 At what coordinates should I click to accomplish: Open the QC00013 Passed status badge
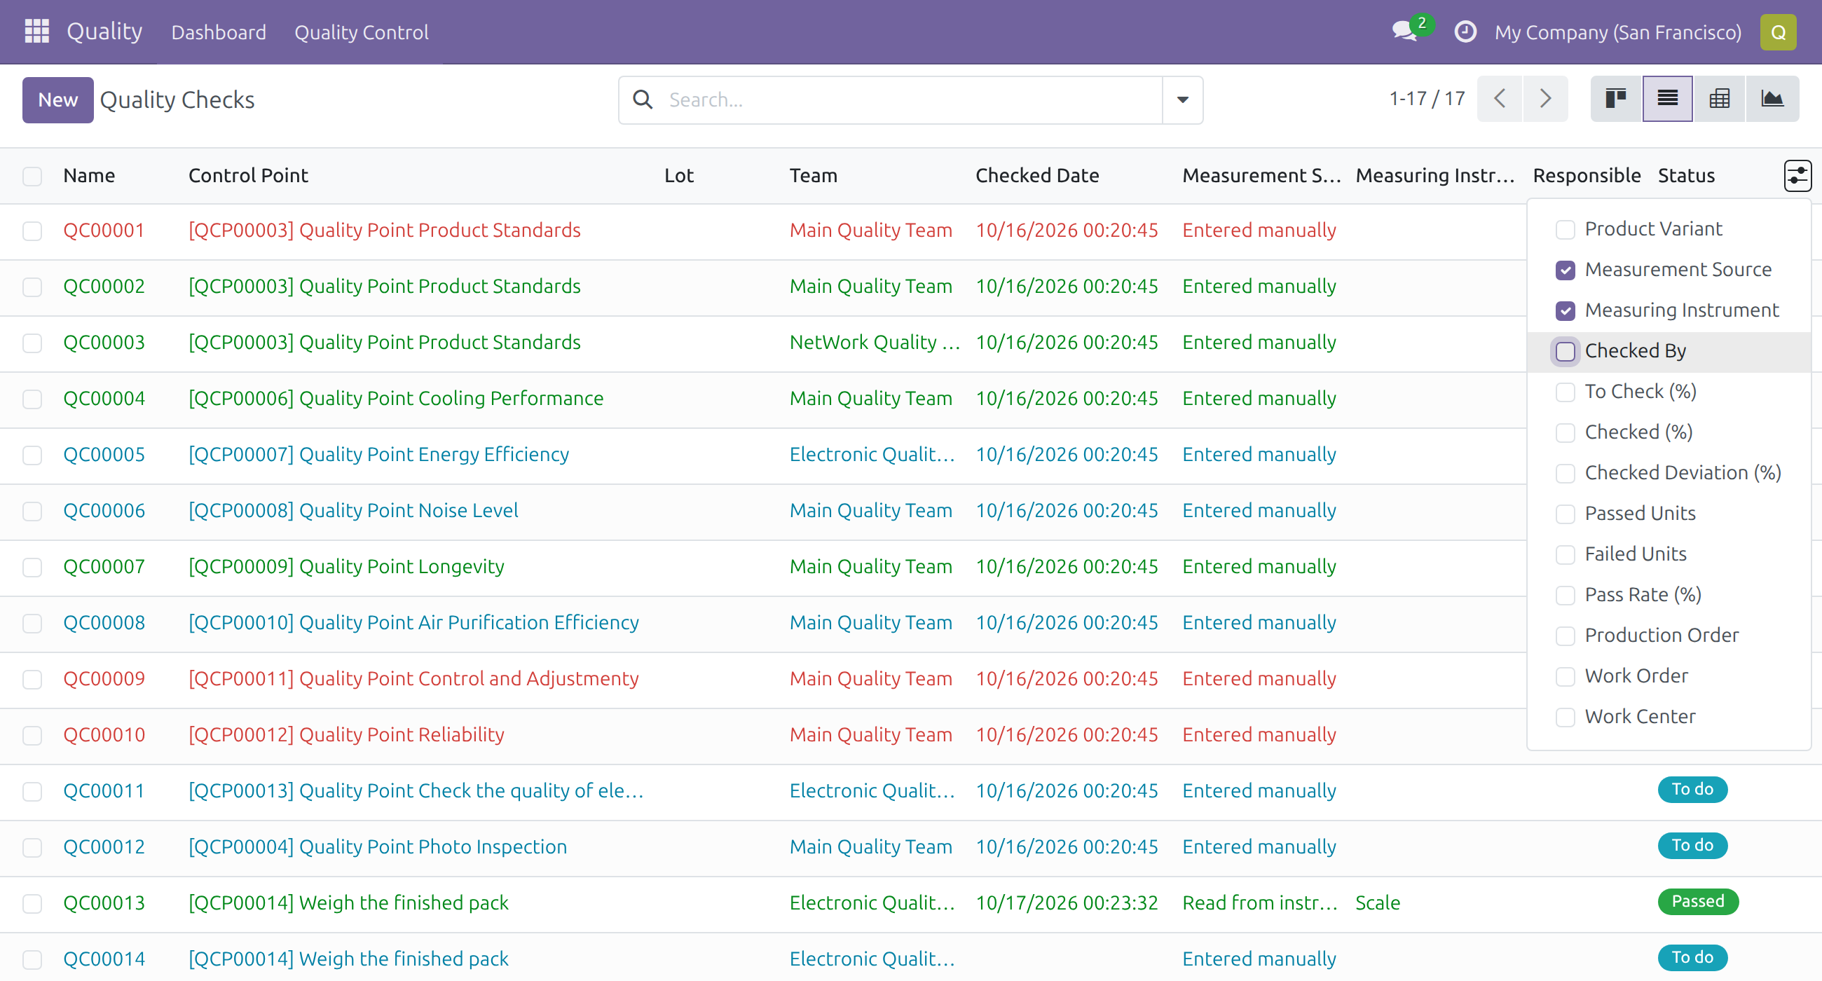(1697, 901)
